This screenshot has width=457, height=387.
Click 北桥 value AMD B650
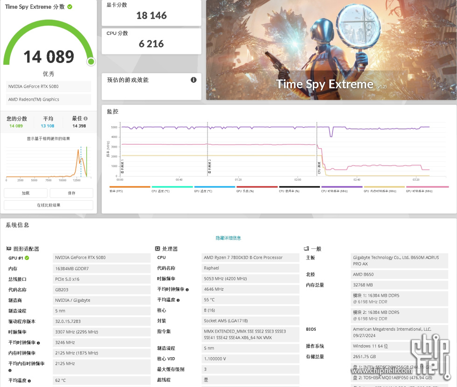tap(399, 274)
